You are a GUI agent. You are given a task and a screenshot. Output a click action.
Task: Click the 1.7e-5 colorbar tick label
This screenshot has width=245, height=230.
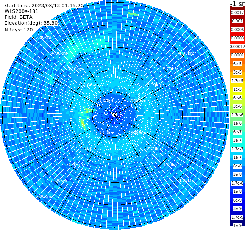tap(237, 81)
